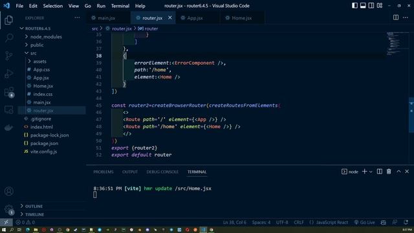414x233 pixels.
Task: Close the terminal panel
Action: point(407,172)
